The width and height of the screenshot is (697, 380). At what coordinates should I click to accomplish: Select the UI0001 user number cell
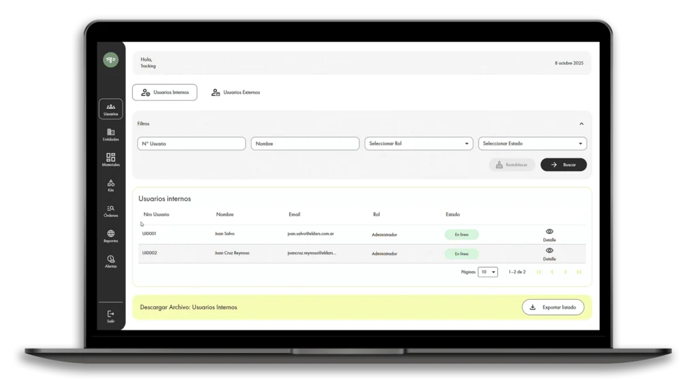click(x=149, y=233)
